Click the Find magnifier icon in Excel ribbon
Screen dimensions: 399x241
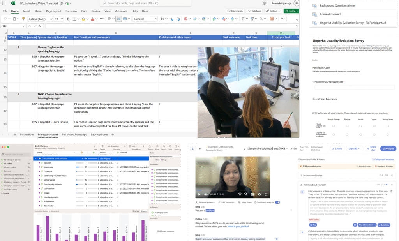pyautogui.click(x=261, y=19)
